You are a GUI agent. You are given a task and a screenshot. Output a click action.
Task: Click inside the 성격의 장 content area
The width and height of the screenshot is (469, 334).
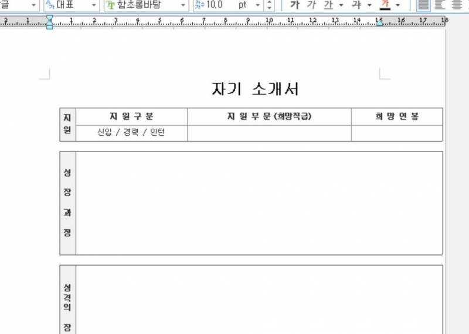point(259,299)
